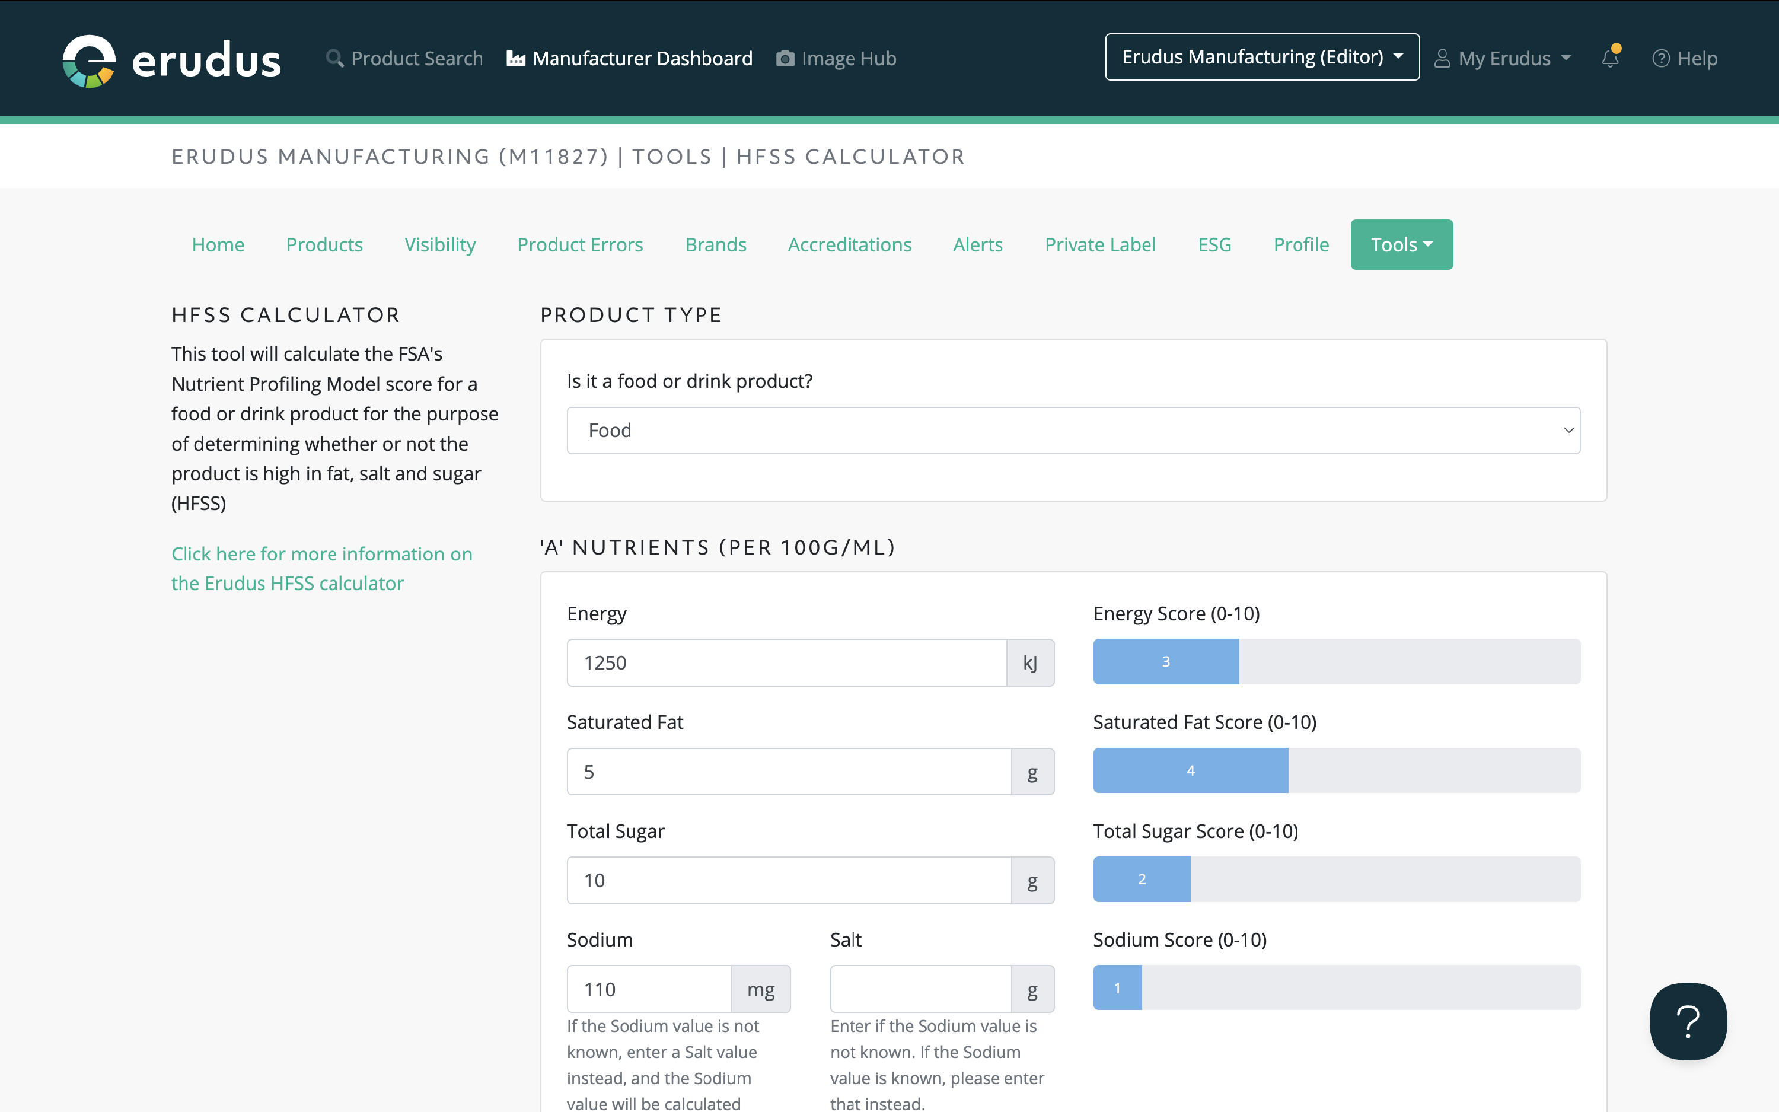Click the Manufacturer Dashboard factory icon

click(x=516, y=58)
